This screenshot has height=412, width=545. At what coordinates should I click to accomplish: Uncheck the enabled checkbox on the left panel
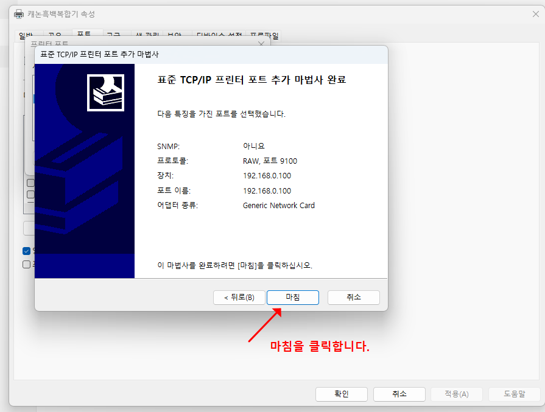point(26,251)
